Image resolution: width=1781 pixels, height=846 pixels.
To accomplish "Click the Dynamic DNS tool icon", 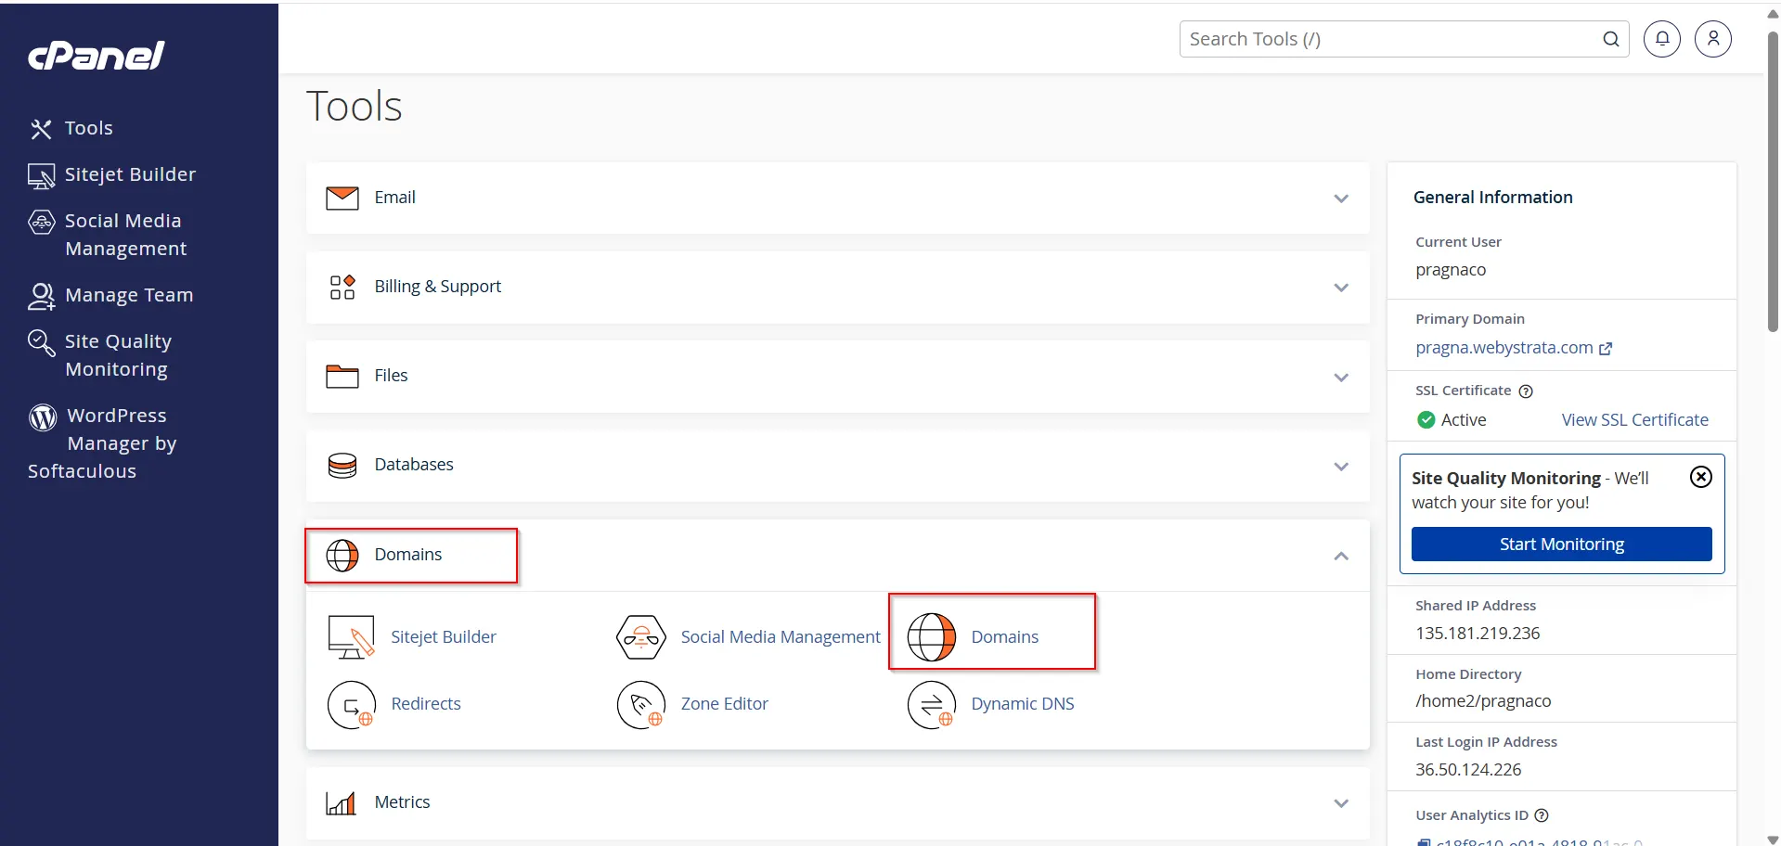I will [932, 705].
